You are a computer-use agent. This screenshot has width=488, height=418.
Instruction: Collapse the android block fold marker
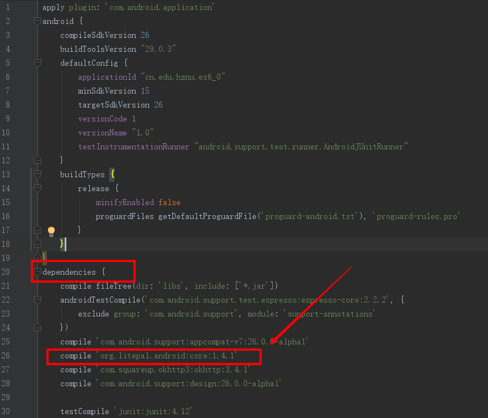[x=37, y=21]
